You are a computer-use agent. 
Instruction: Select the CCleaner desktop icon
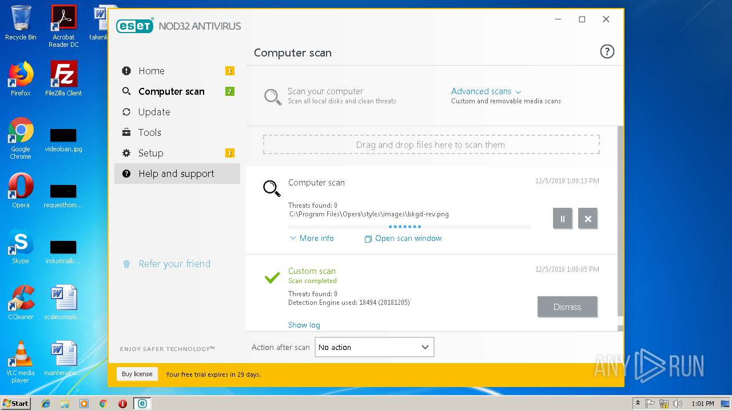point(21,303)
